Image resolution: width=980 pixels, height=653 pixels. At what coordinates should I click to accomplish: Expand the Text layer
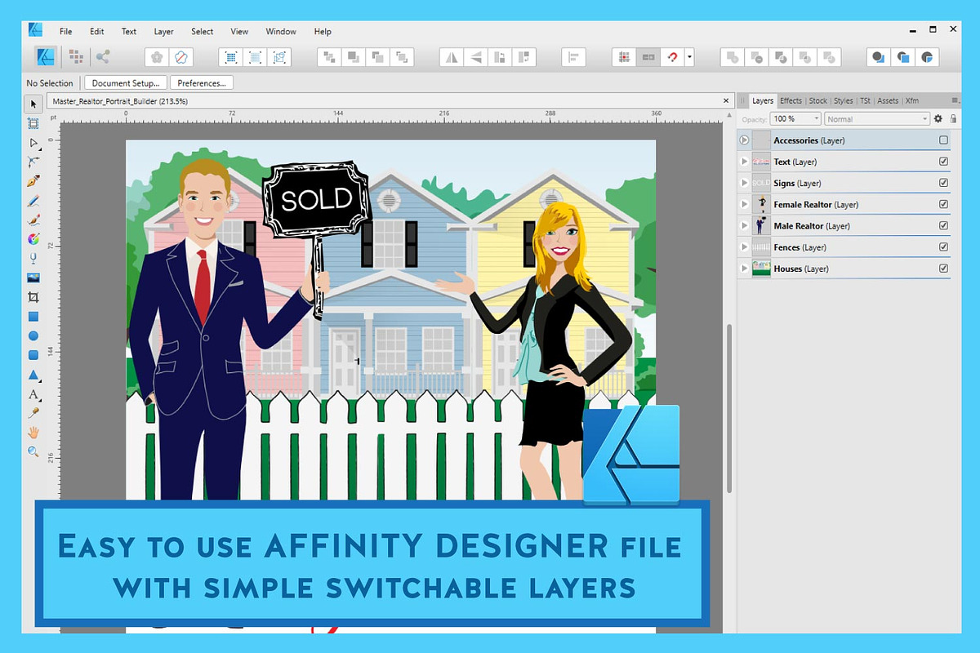pos(744,162)
